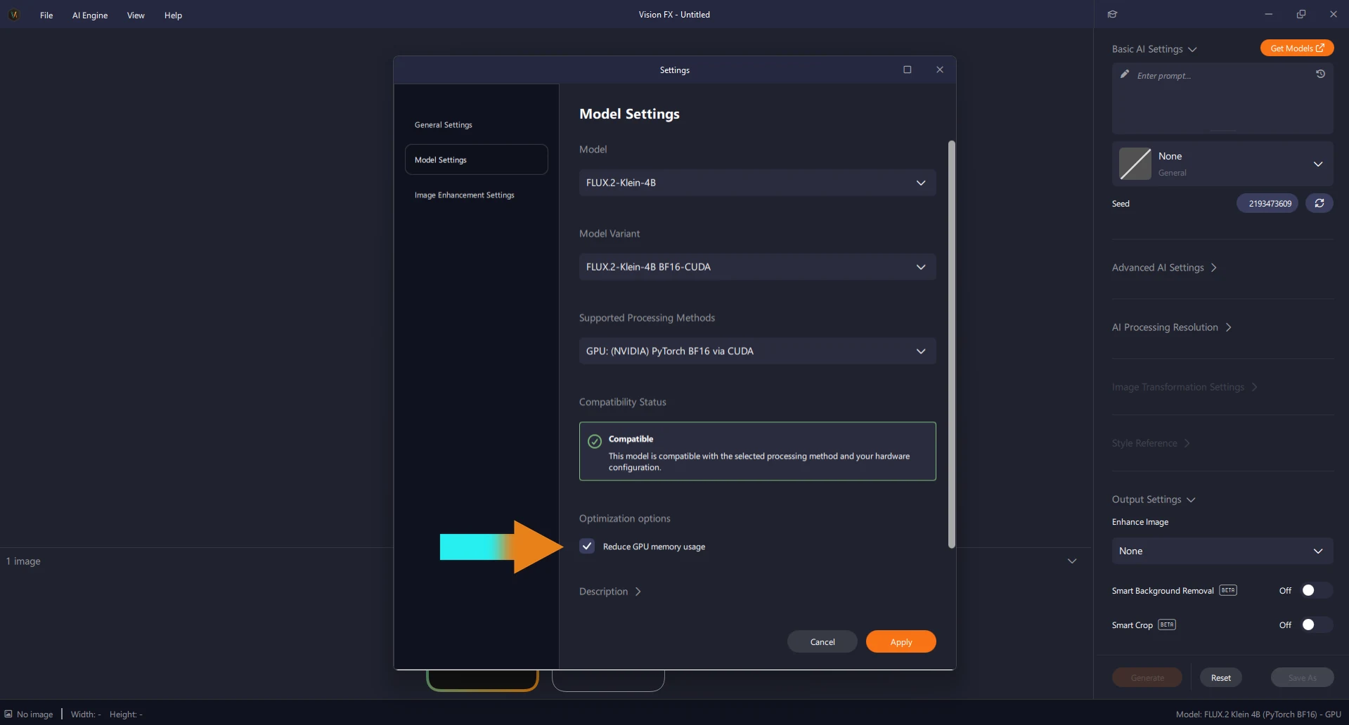Maximize the Settings dialog
The width and height of the screenshot is (1349, 725).
coord(907,70)
